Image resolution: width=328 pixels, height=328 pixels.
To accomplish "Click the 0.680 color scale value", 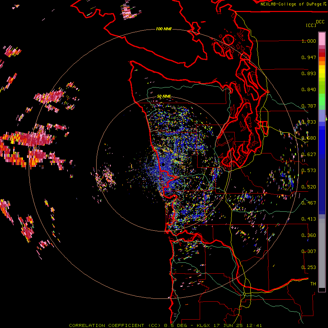I will click(x=309, y=138).
